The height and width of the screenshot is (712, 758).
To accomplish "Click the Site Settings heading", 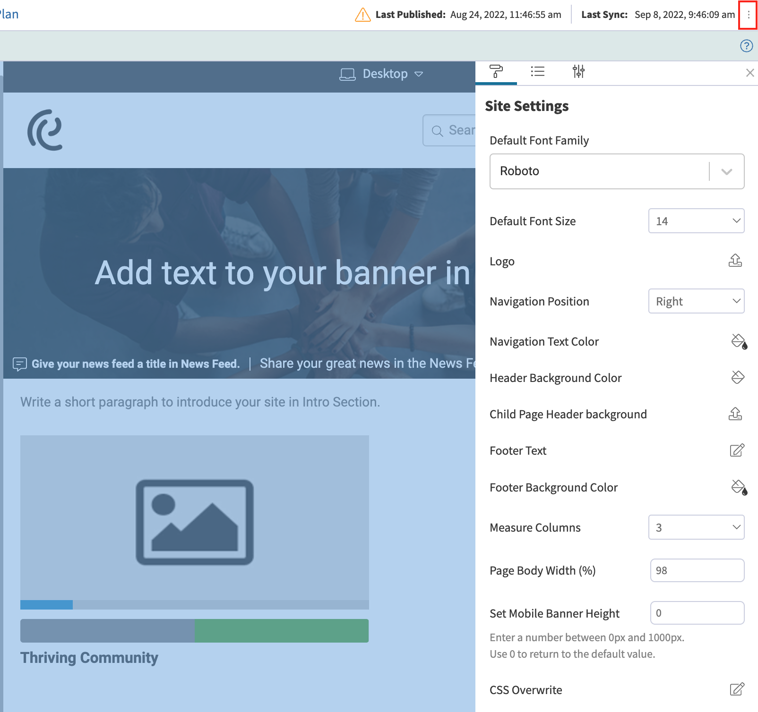I will point(527,106).
